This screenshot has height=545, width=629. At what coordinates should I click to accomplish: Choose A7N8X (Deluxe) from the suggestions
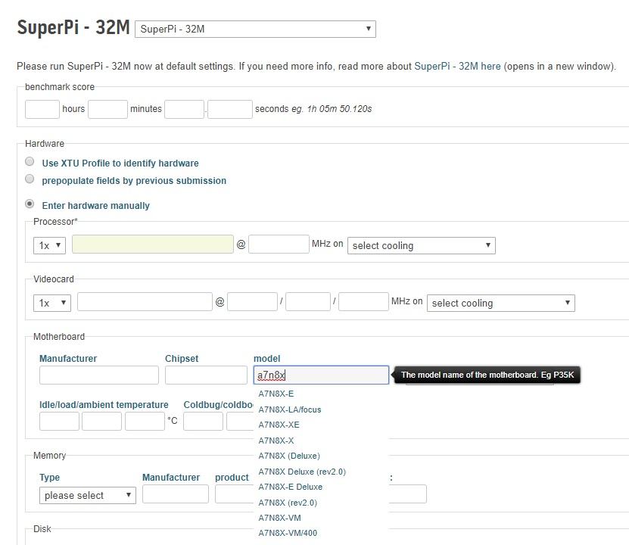289,456
